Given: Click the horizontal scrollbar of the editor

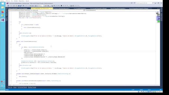Looking at the screenshot, I should point(84,85).
